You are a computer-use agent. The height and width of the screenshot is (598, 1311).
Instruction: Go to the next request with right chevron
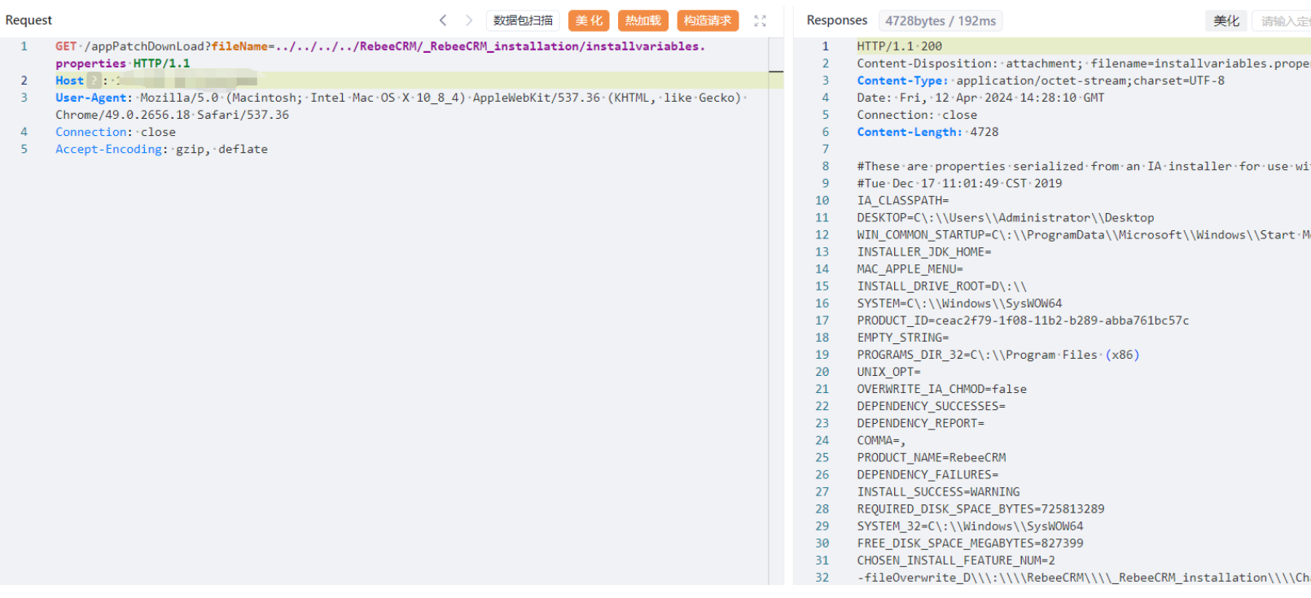click(x=469, y=20)
